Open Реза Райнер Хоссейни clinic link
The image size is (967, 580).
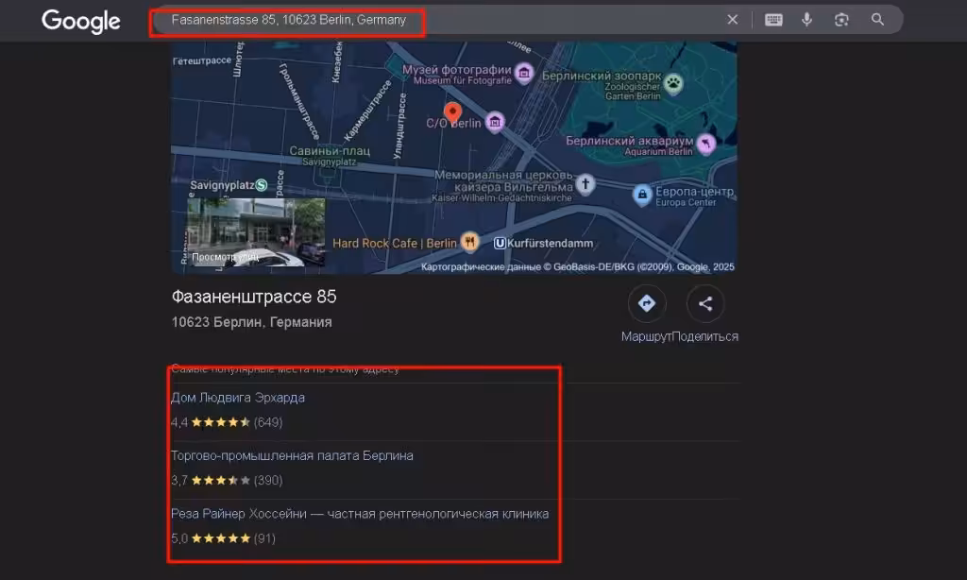360,514
